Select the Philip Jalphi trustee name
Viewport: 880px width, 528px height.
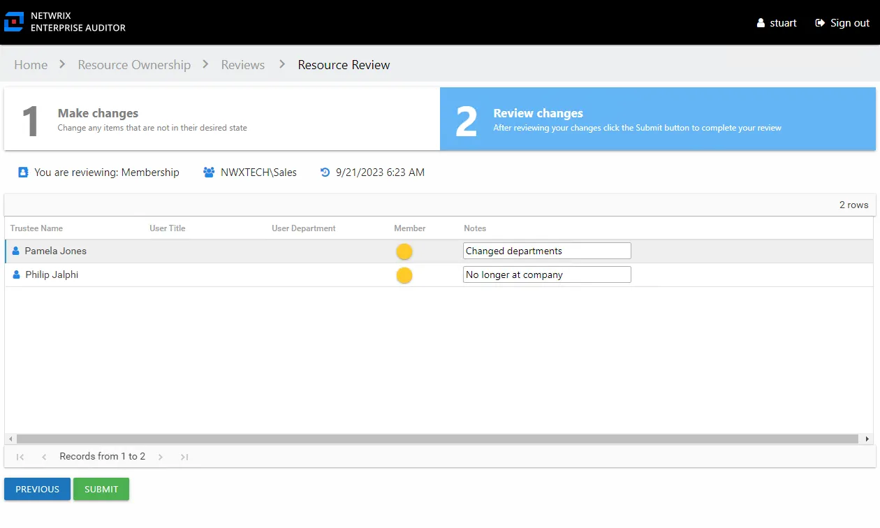click(x=52, y=274)
